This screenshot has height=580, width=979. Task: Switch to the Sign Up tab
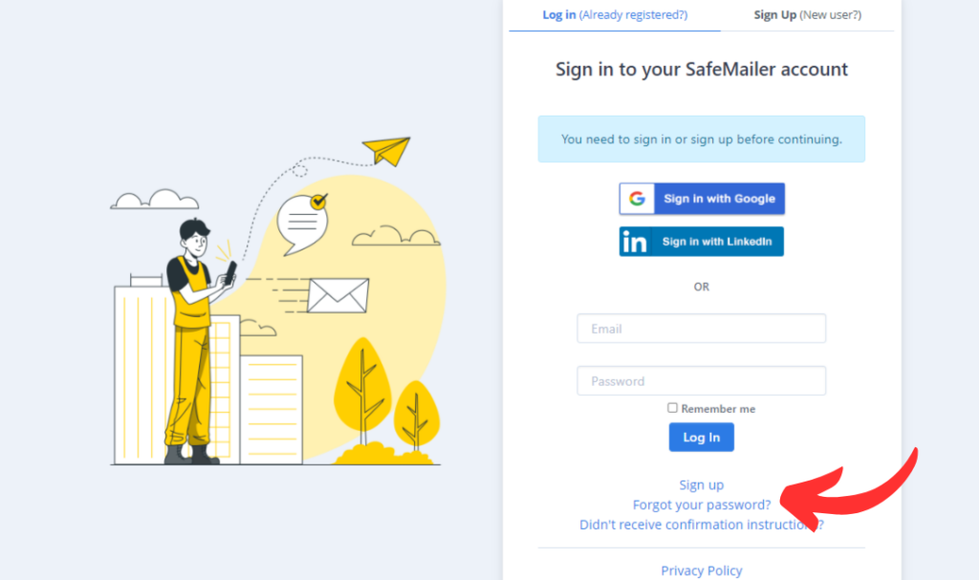tap(807, 15)
